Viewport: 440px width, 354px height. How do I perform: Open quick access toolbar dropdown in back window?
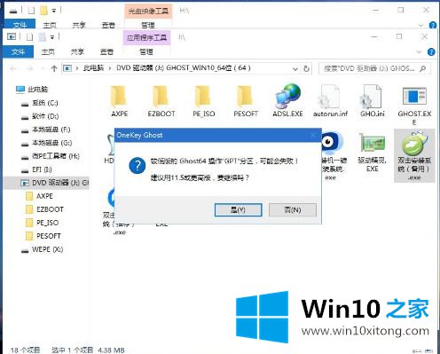[54, 11]
